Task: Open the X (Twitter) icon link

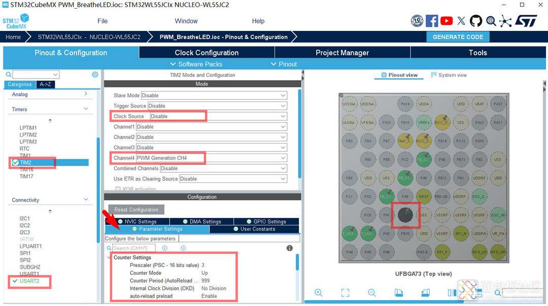Action: (461, 21)
